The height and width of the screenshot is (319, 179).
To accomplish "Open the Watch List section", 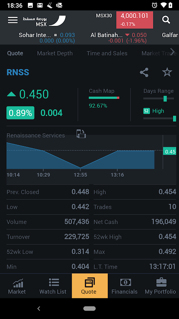I will [x=53, y=286].
